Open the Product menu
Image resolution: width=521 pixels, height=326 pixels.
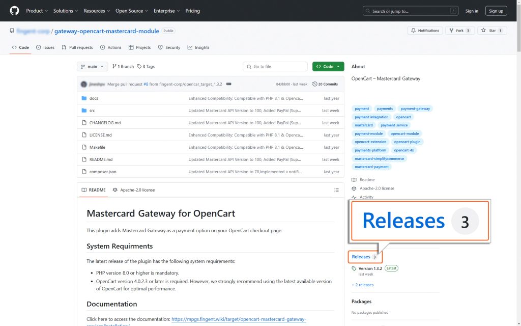(x=37, y=11)
